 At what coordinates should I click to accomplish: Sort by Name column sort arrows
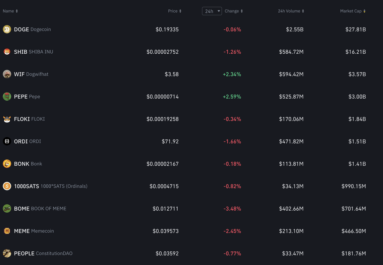(x=17, y=11)
